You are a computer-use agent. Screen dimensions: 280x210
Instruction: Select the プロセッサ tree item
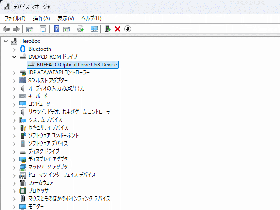[x=38, y=191]
